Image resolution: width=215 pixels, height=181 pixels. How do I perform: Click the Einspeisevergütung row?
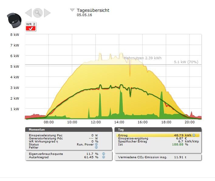(158, 138)
